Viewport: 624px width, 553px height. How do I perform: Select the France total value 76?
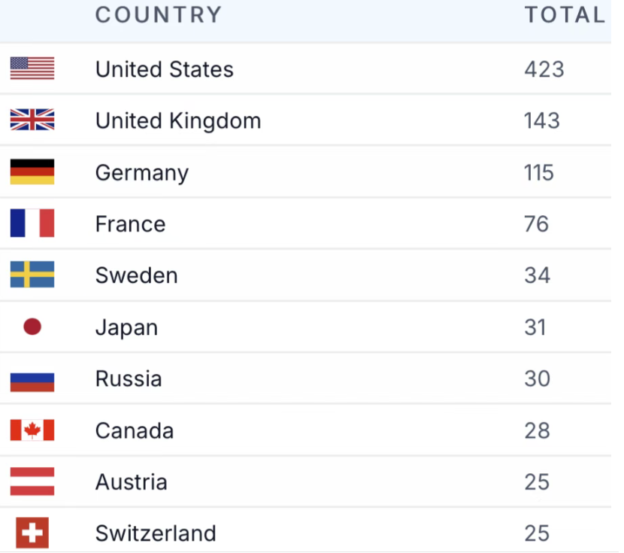coord(537,223)
